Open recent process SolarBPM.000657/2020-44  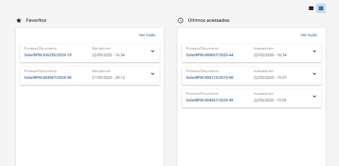click(210, 55)
